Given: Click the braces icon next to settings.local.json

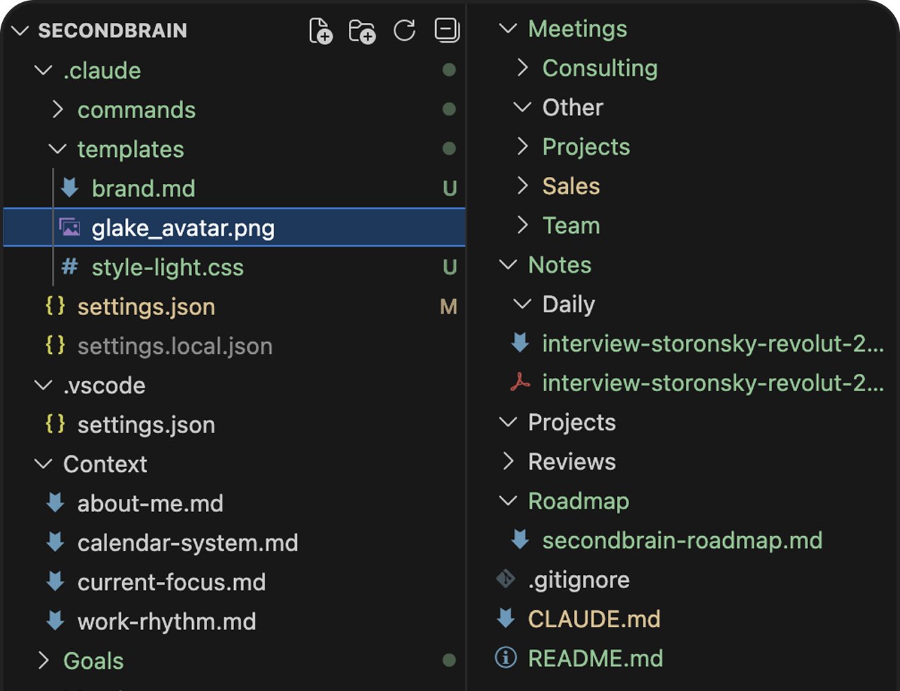Looking at the screenshot, I should tap(55, 345).
